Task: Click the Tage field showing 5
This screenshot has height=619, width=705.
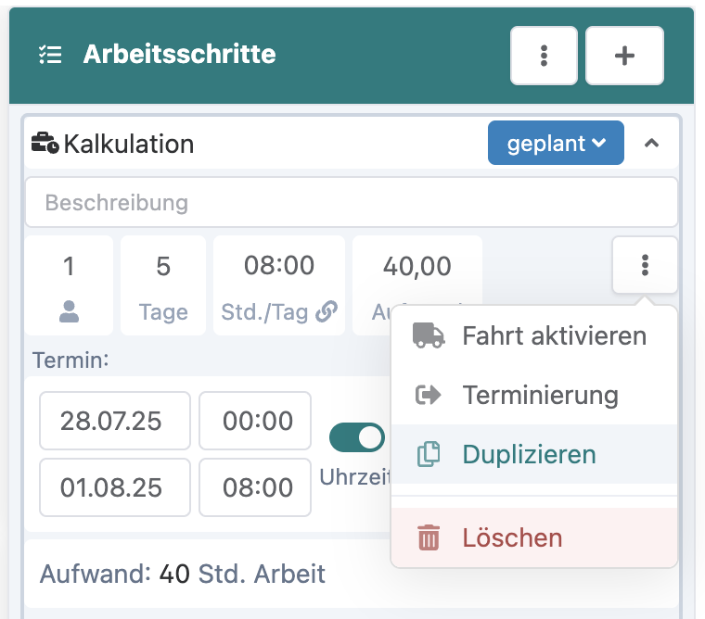Action: [x=163, y=266]
